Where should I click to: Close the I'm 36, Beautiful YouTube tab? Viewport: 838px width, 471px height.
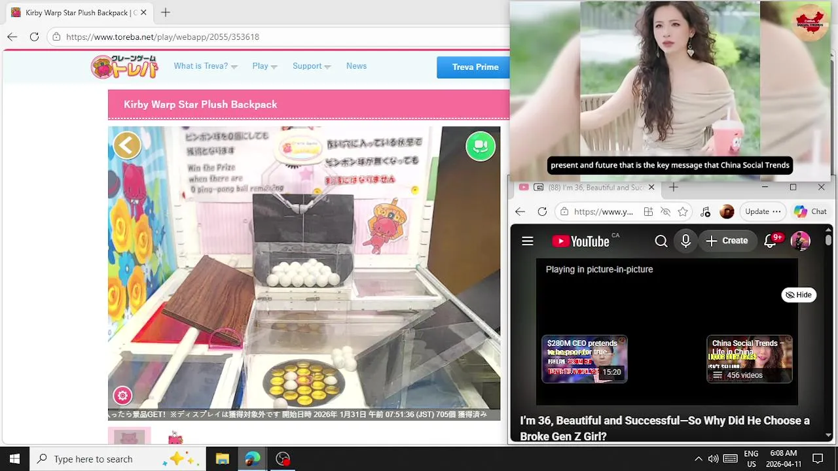(x=651, y=188)
